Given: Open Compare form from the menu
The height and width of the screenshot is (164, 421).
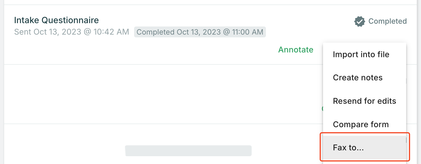Looking at the screenshot, I should click(x=361, y=124).
